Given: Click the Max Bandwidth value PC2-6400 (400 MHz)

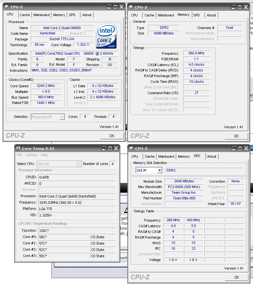Looking at the screenshot, I should (x=184, y=187).
